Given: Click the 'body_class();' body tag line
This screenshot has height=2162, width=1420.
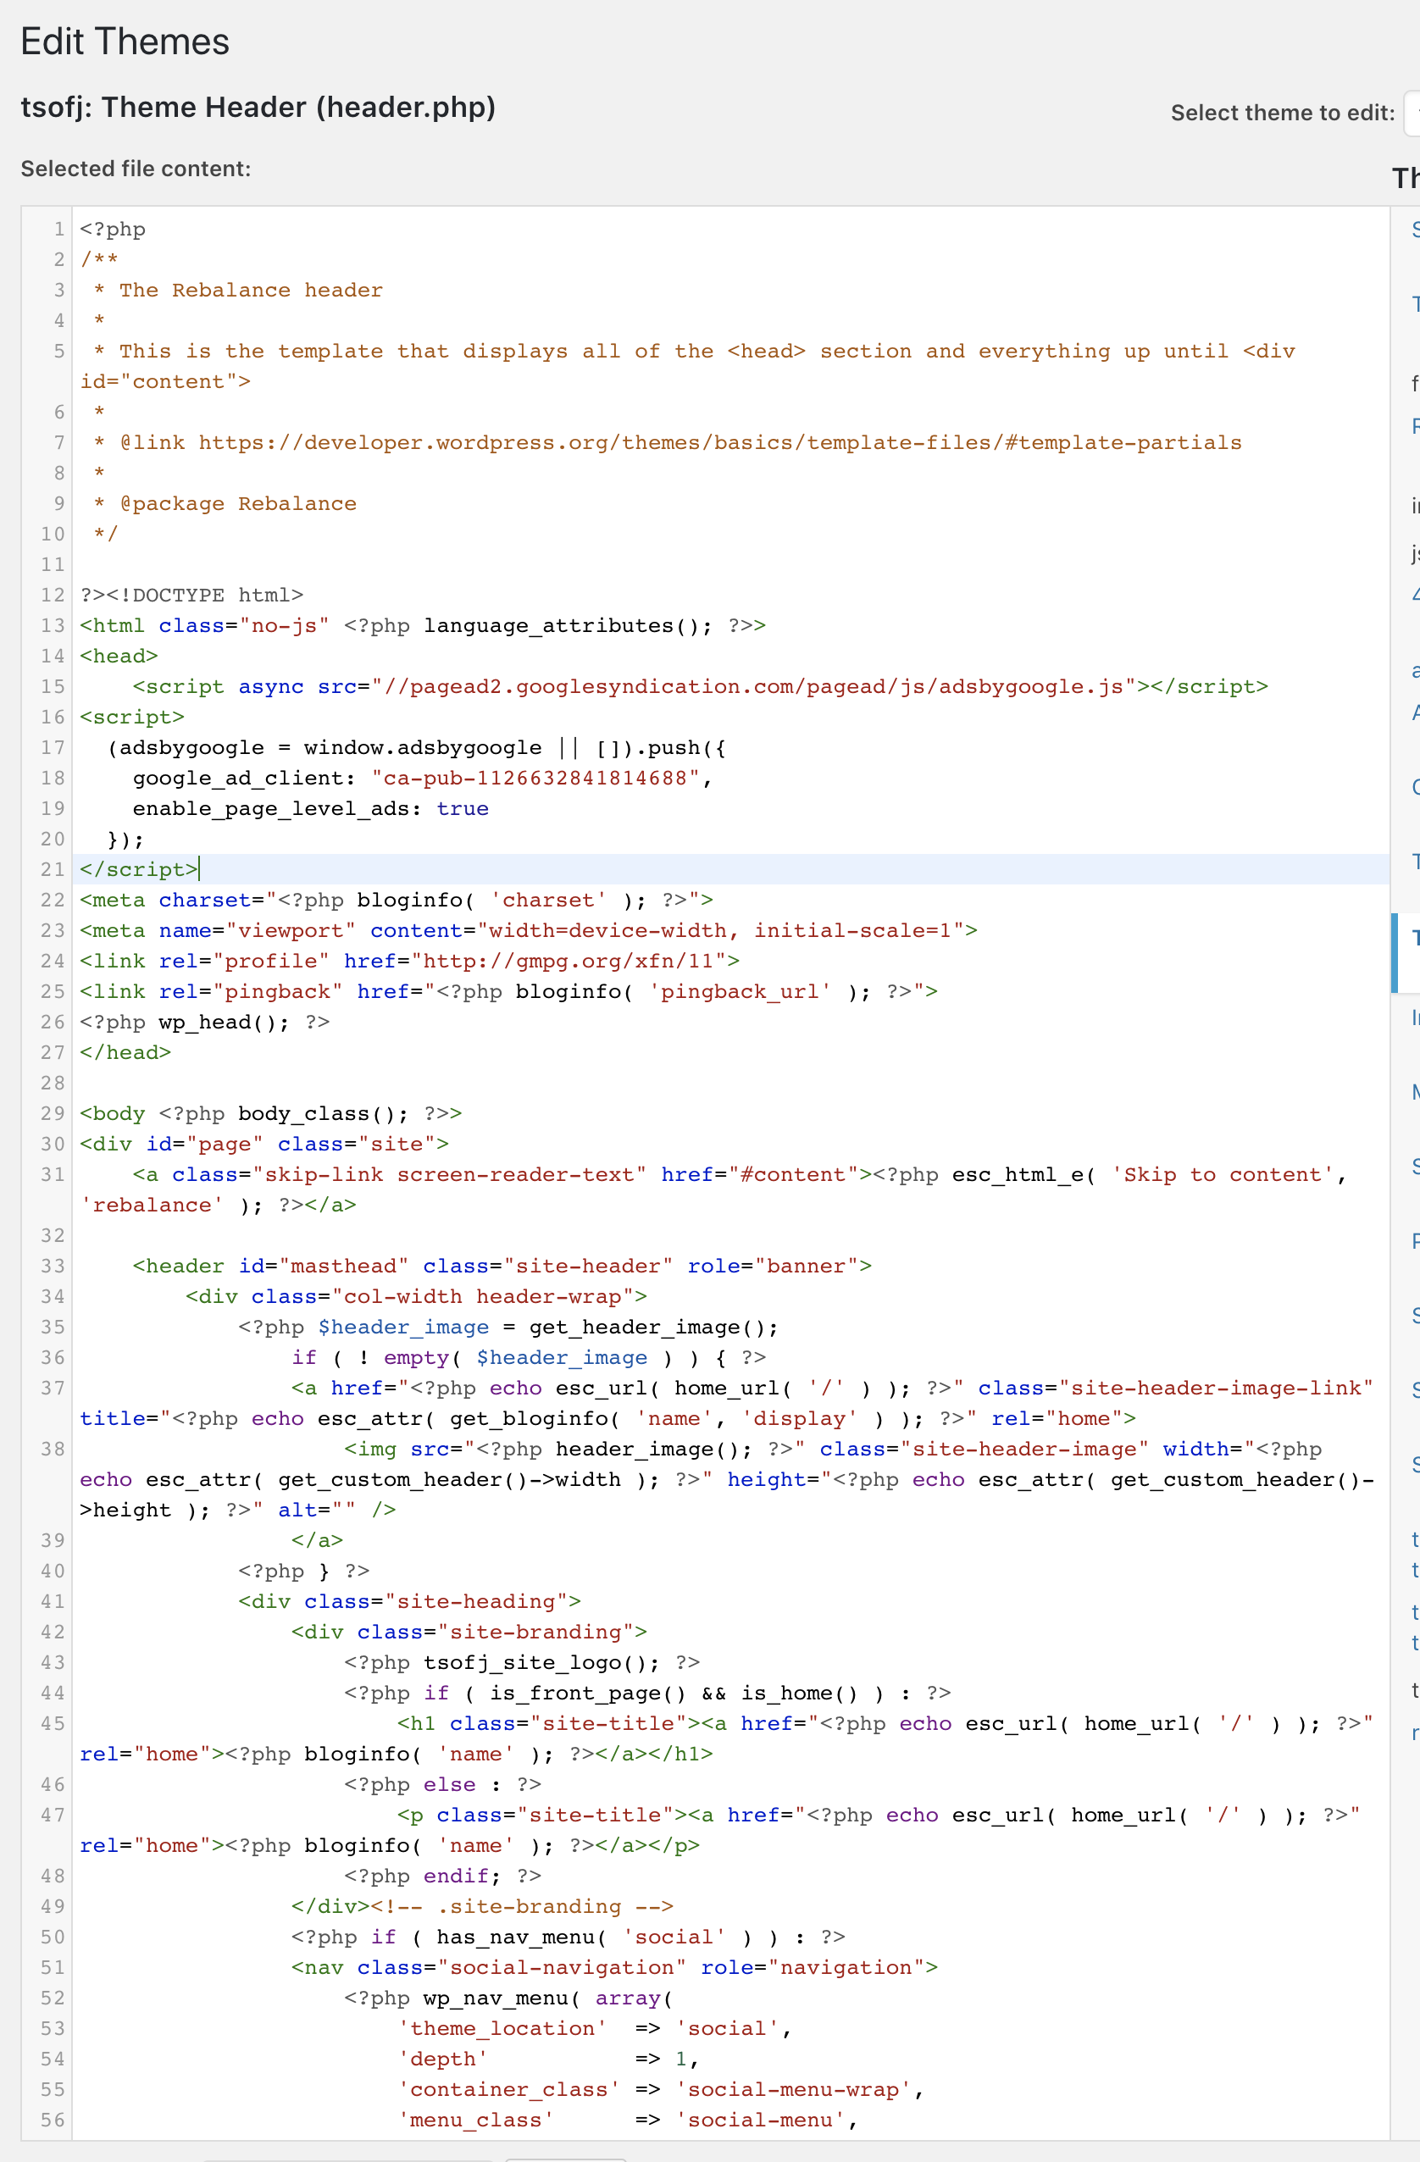Looking at the screenshot, I should tap(271, 1113).
